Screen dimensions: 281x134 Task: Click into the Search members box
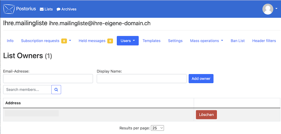(27, 90)
